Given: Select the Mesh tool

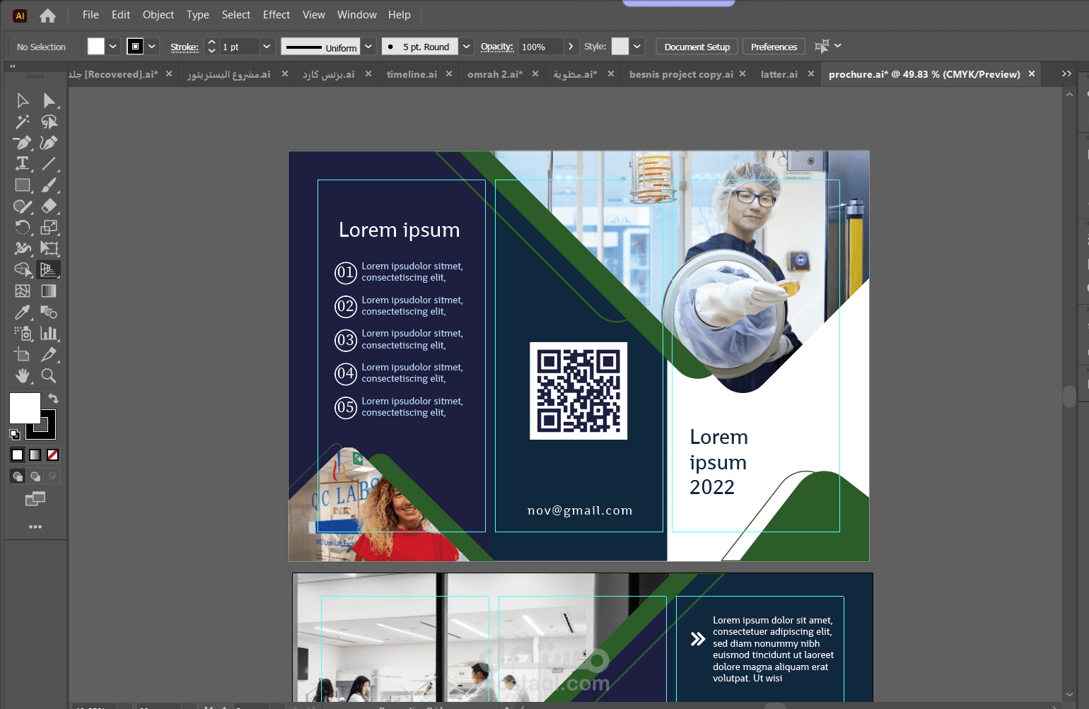Looking at the screenshot, I should [23, 291].
